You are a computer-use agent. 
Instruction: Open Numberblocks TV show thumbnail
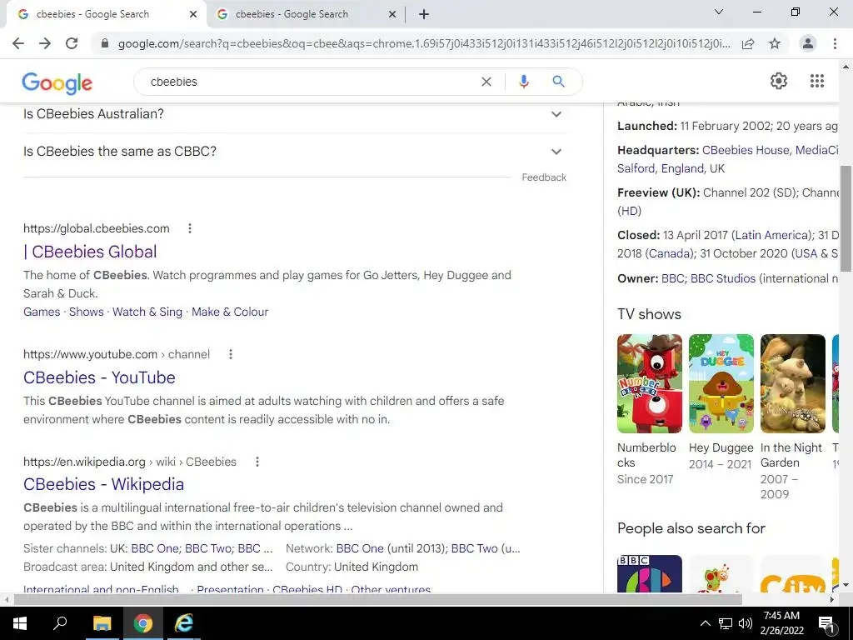[650, 383]
